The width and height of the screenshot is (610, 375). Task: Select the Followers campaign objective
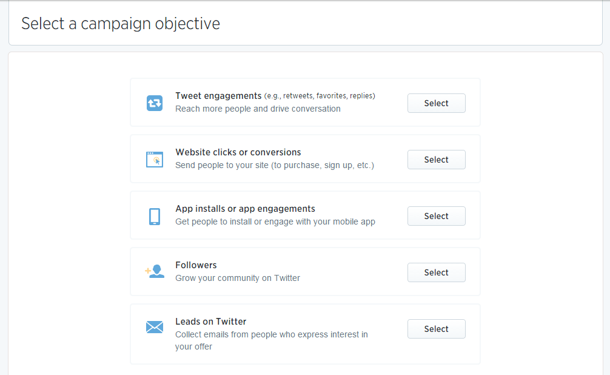[436, 272]
